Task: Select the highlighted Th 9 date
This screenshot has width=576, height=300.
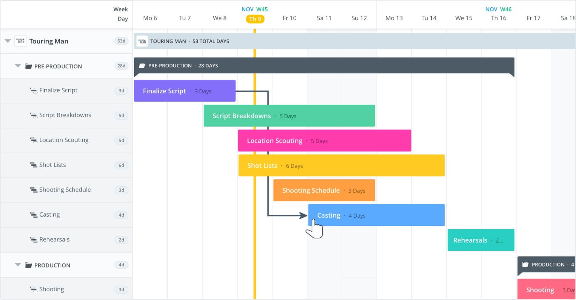Action: [x=254, y=19]
